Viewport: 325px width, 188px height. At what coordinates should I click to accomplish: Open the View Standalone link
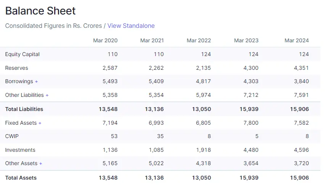pyautogui.click(x=131, y=26)
